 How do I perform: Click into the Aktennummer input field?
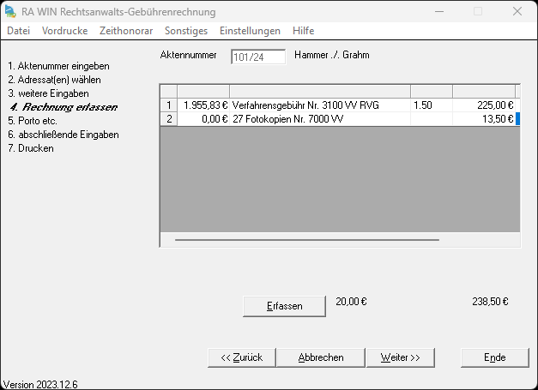pos(258,57)
